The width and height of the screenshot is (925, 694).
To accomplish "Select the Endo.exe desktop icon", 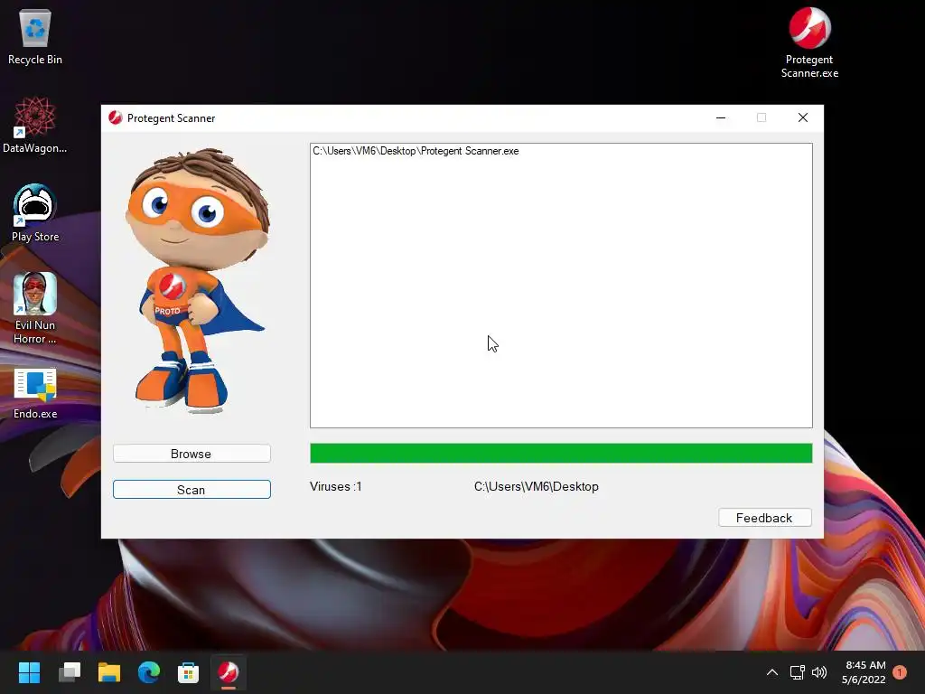I will point(35,394).
